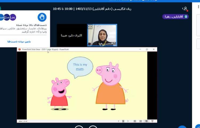Image resolution: width=200 pixels, height=128 pixels.
Task: Go to next slide in PowerPoint
Action: click(128, 121)
